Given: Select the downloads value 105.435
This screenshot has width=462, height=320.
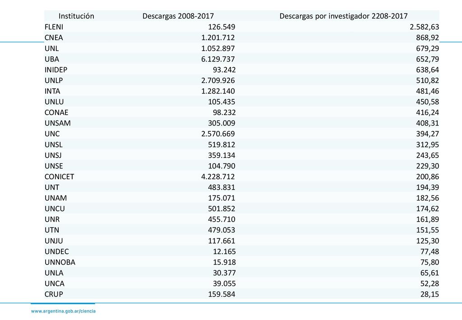Looking at the screenshot, I should tap(222, 102).
